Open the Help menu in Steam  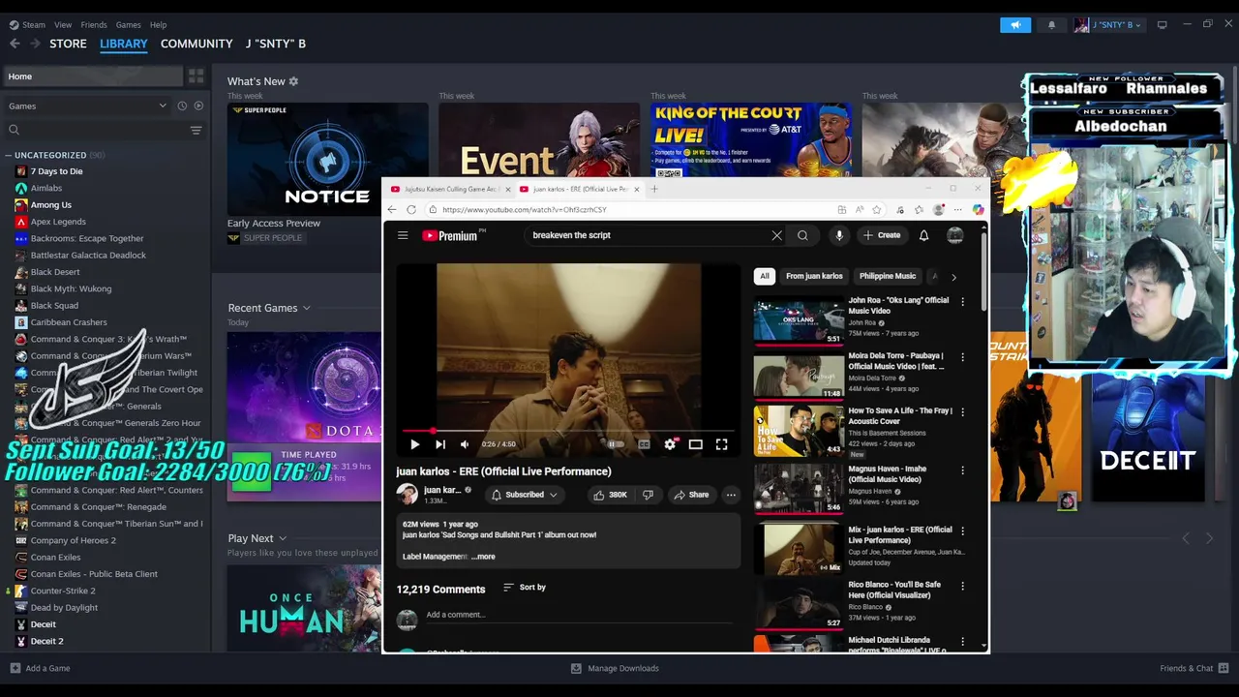[x=159, y=25]
